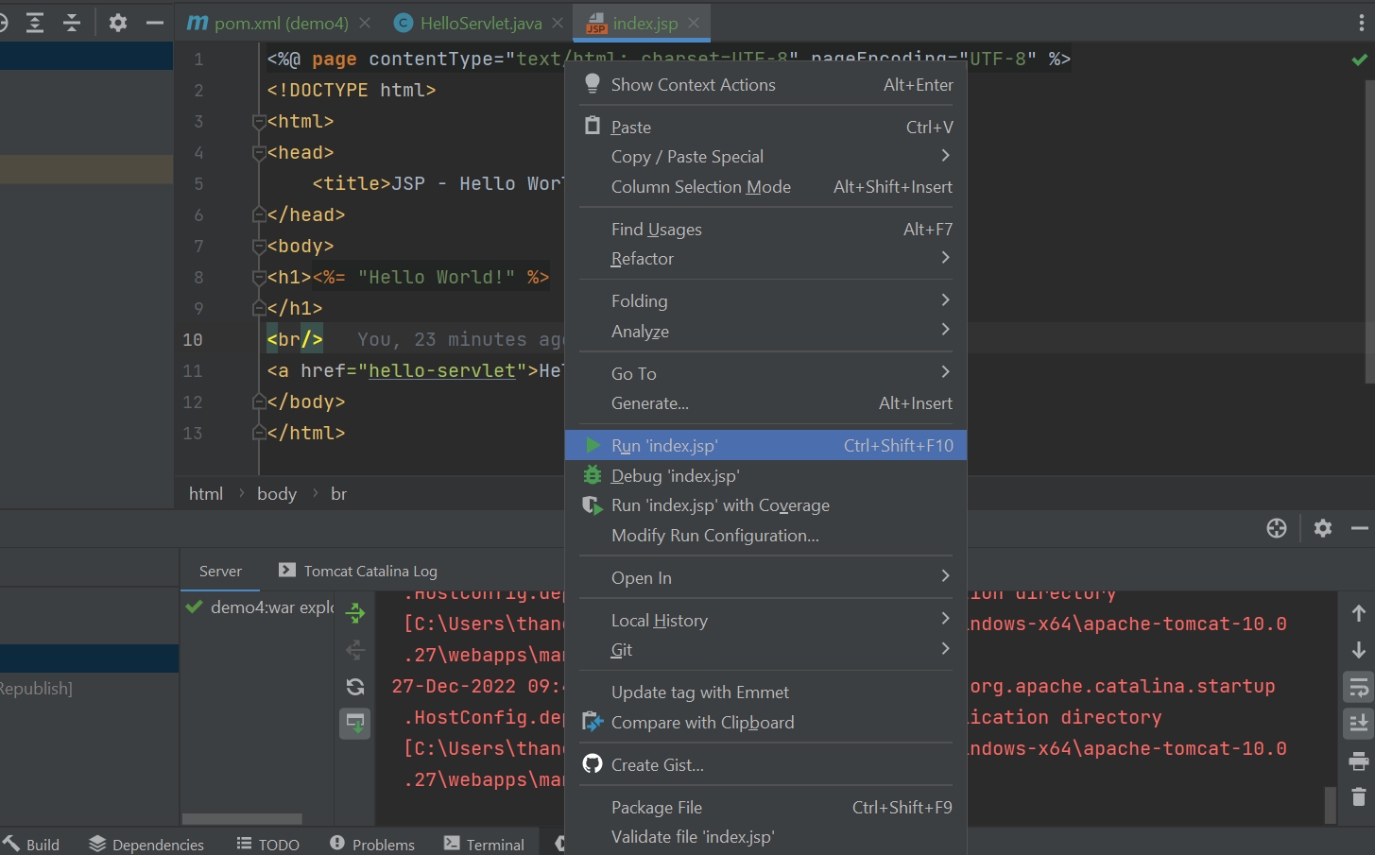Collapse the html tag fold marker
Image resolution: width=1375 pixels, height=855 pixels.
[259, 122]
